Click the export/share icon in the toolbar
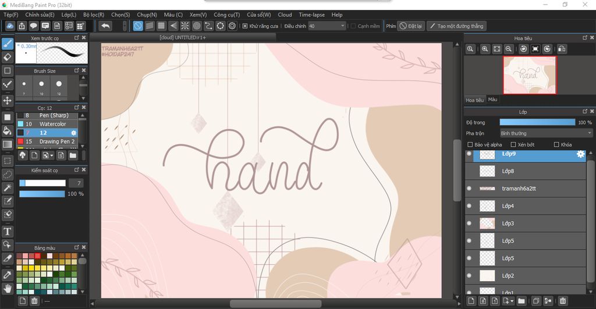596x309 pixels. pyautogui.click(x=22, y=26)
